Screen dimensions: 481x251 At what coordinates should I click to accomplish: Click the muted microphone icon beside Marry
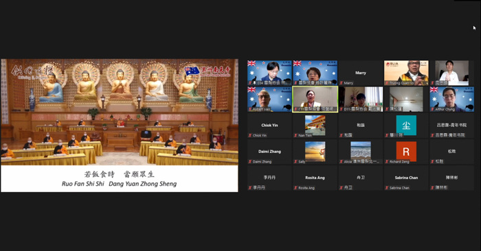pyautogui.click(x=341, y=83)
